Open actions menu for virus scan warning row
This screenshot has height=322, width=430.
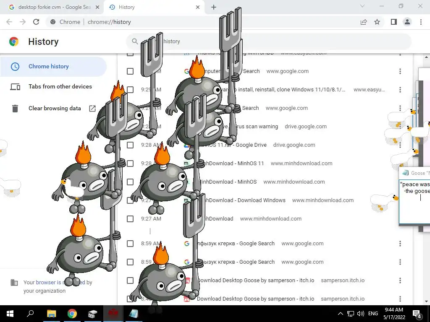click(400, 127)
